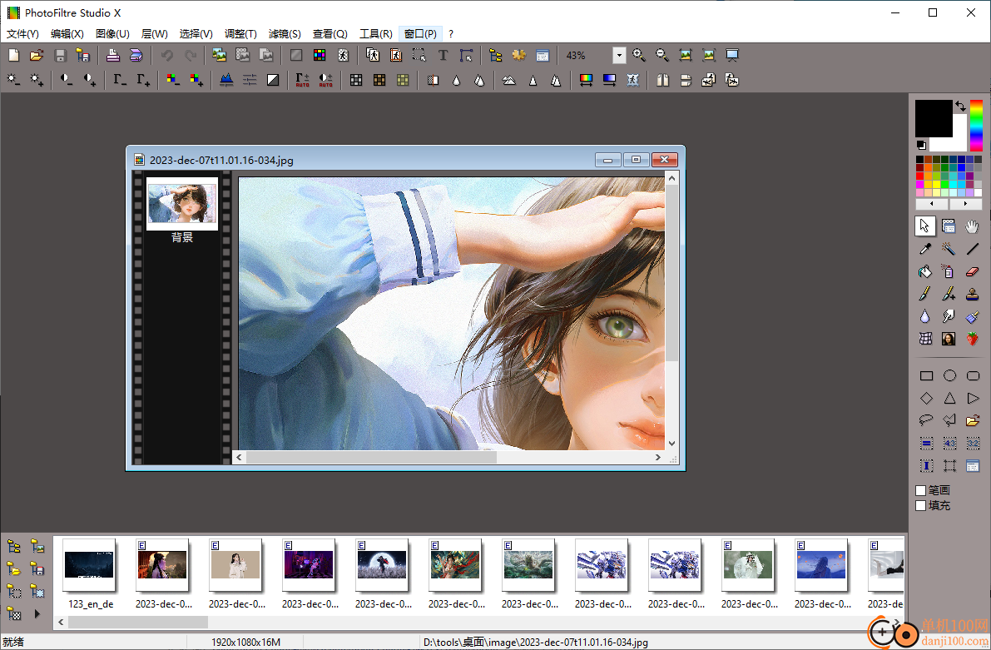Click the Undo arrow icon
The width and height of the screenshot is (991, 650).
[x=167, y=56]
